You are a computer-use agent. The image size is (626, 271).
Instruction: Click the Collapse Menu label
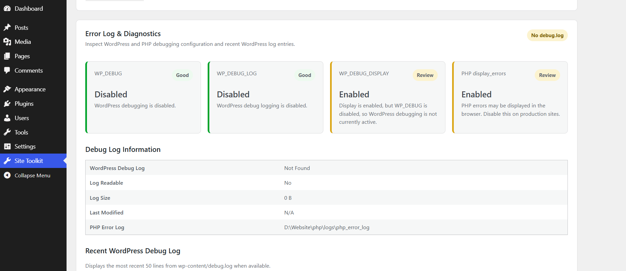tap(32, 175)
